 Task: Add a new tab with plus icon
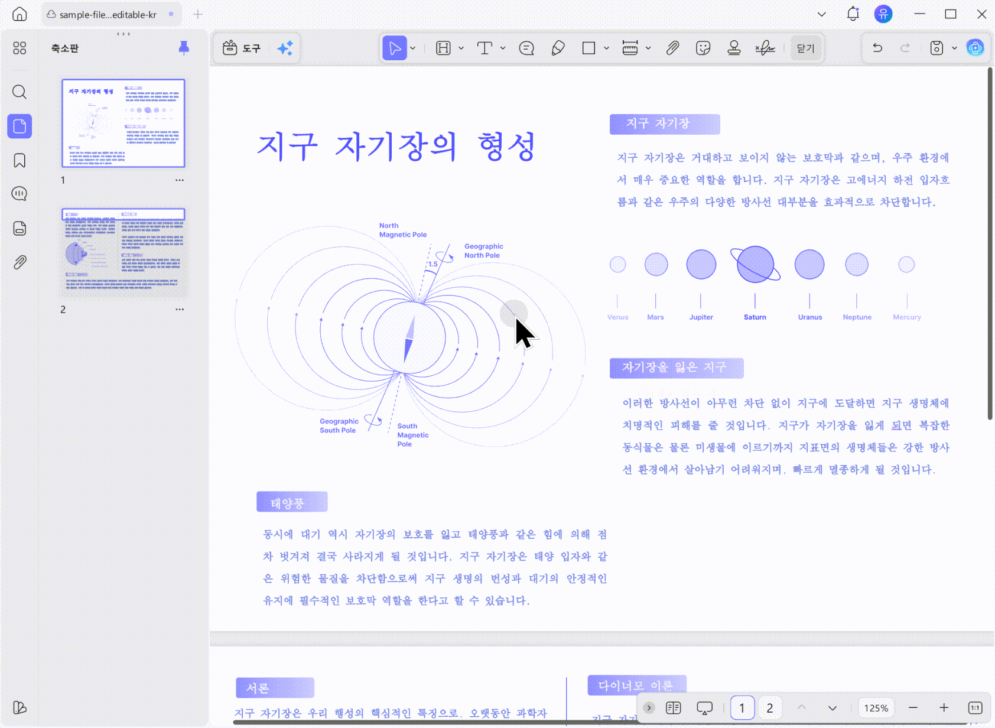(x=198, y=14)
